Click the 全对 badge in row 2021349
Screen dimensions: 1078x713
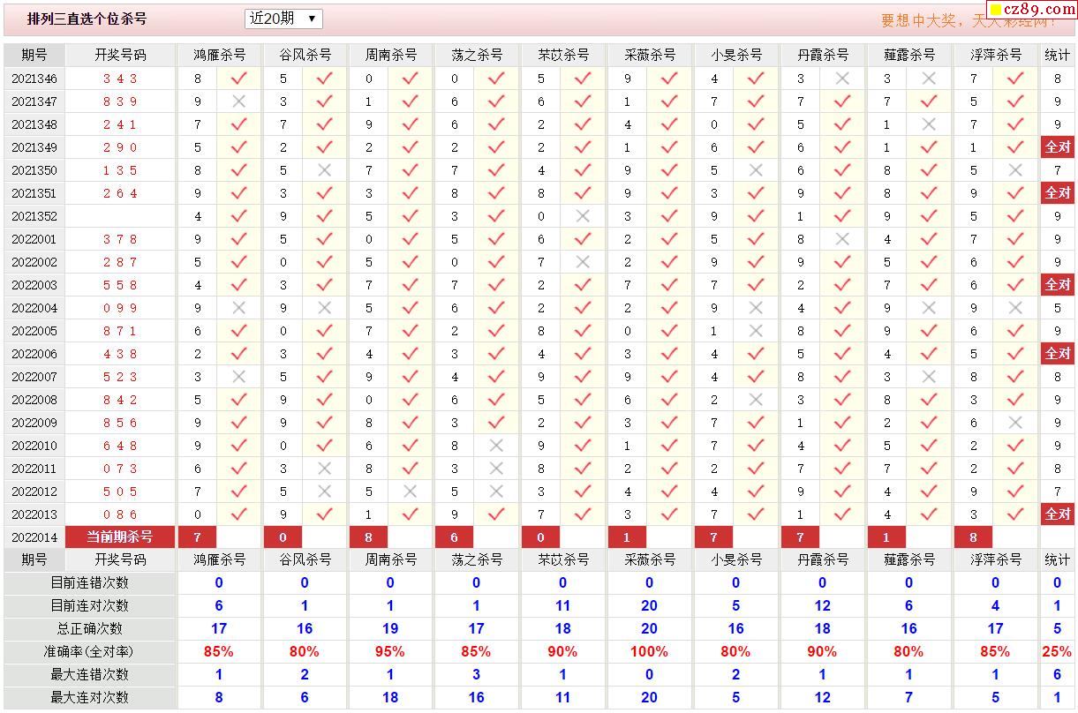1058,147
